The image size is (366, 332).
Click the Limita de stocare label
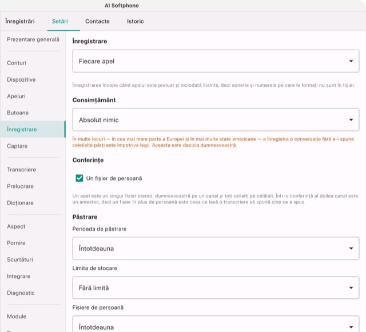[x=95, y=268]
